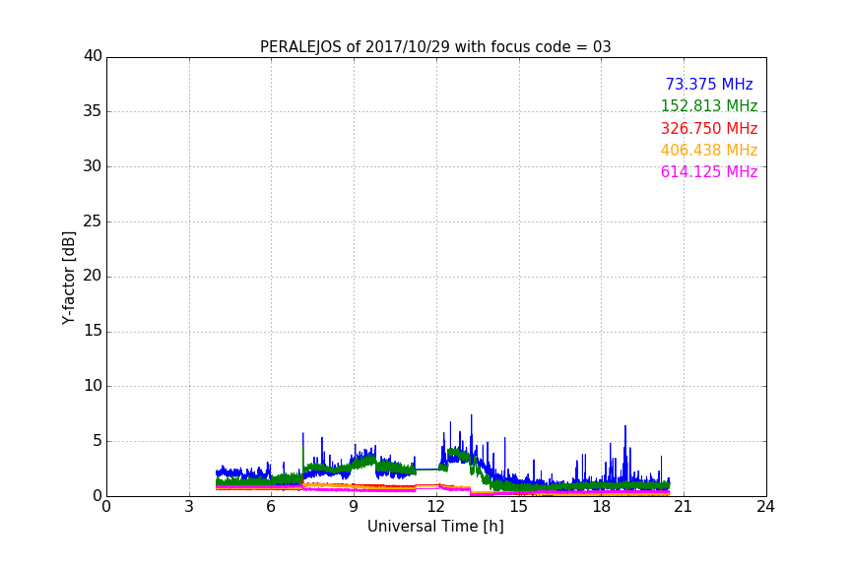The width and height of the screenshot is (851, 567).
Task: Click the Y-factor [dB] axis label
Action: [69, 278]
